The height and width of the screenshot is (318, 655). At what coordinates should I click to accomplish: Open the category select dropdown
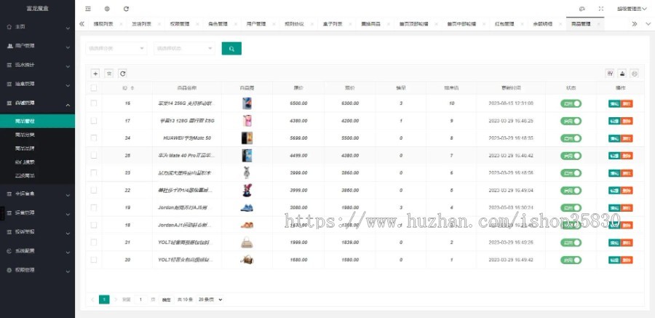[x=116, y=49]
